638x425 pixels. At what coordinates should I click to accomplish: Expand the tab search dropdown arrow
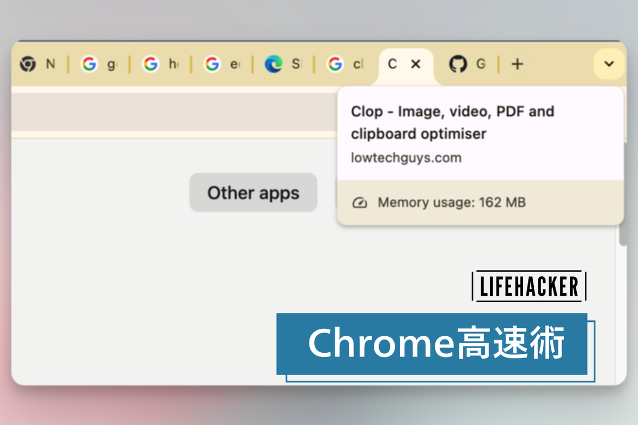[x=609, y=64]
